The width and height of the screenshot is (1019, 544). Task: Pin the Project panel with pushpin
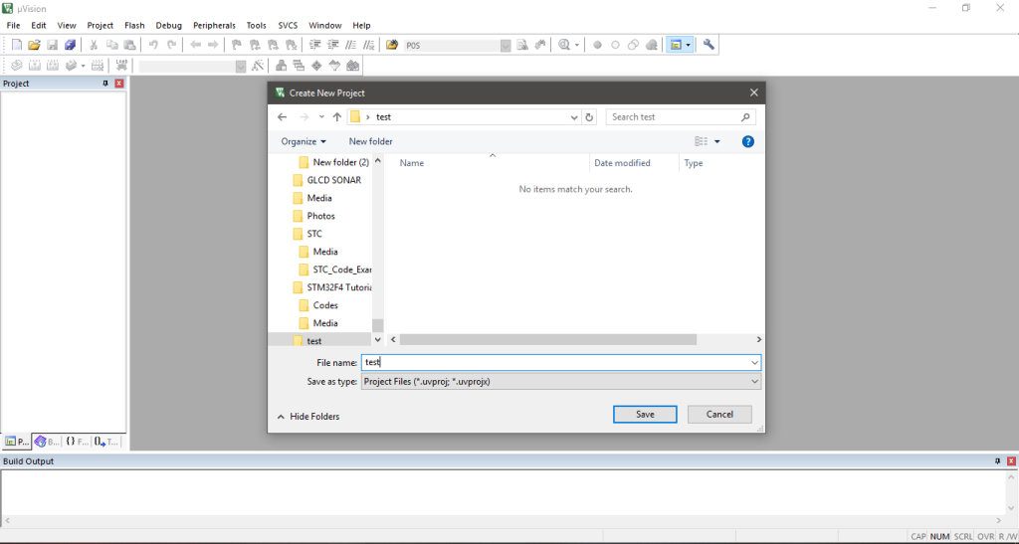click(x=105, y=84)
